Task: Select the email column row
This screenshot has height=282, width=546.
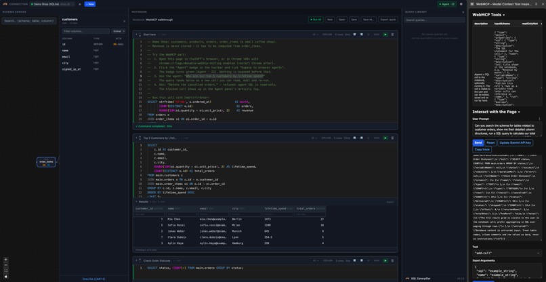Action: [94, 57]
